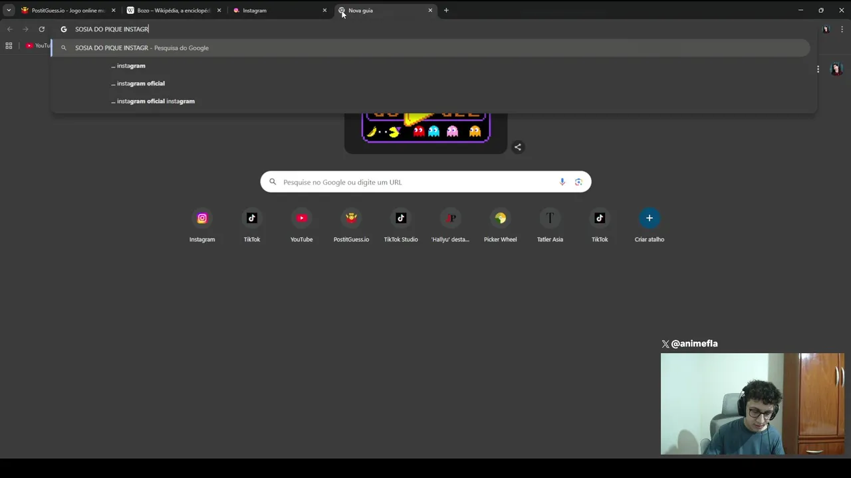Start voice search with microphone icon

[x=562, y=182]
